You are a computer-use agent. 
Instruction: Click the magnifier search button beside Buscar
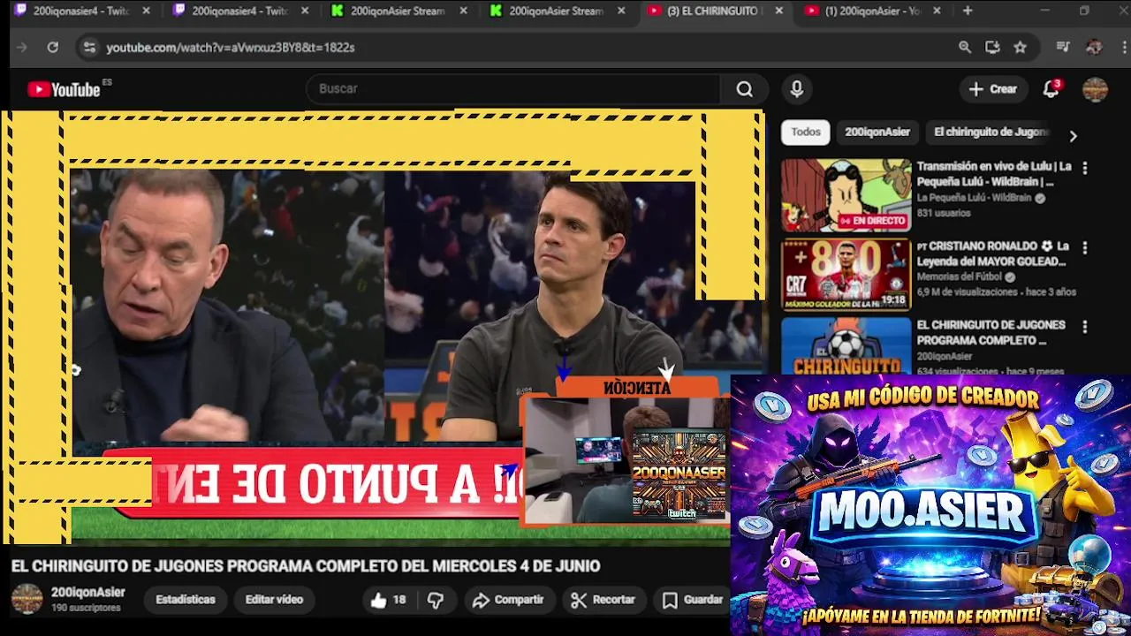point(745,89)
